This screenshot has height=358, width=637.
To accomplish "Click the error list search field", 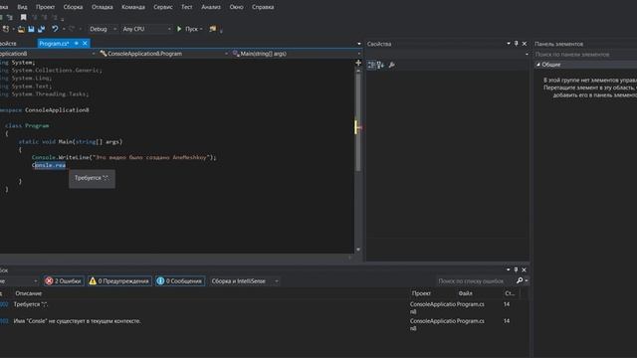I will click(475, 280).
